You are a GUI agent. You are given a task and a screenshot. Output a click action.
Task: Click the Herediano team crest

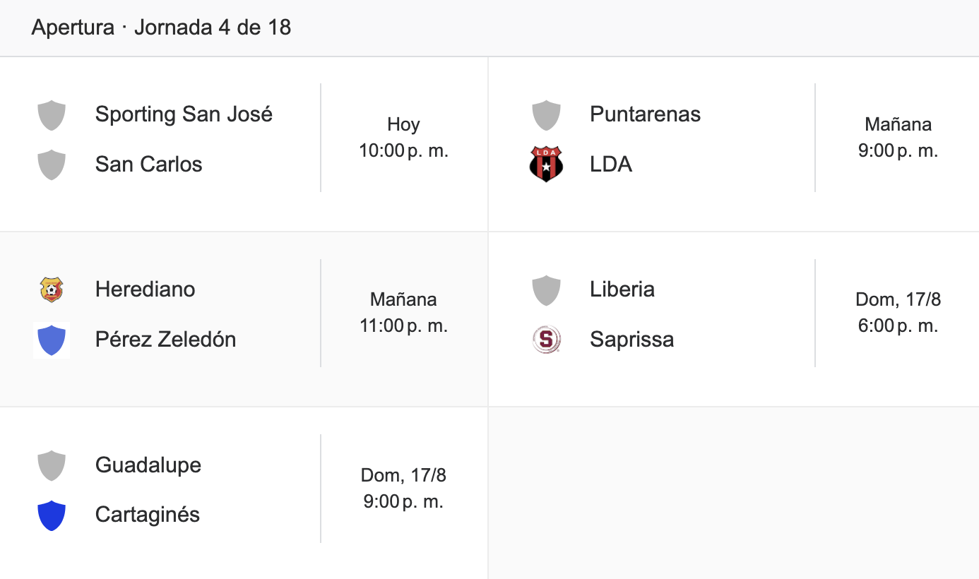click(x=52, y=289)
